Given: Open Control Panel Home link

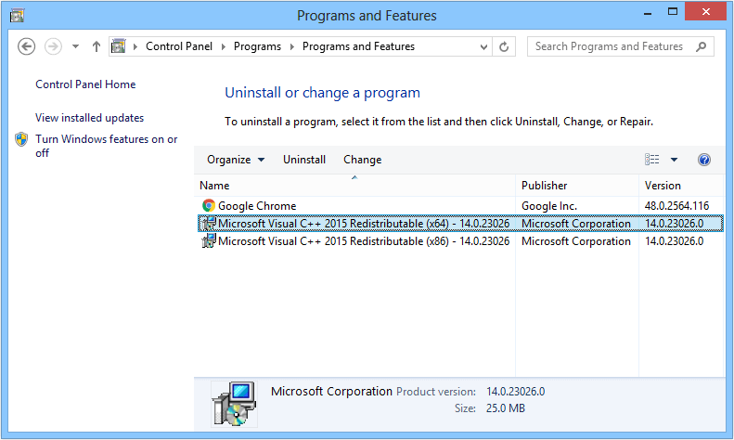Looking at the screenshot, I should tap(85, 84).
